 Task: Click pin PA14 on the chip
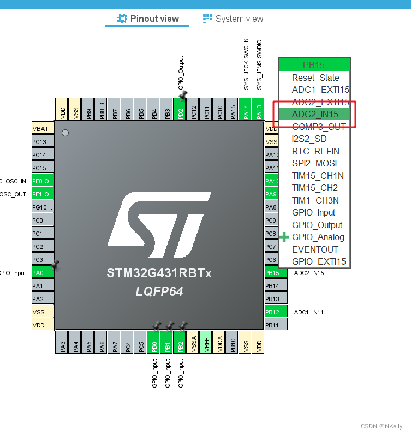pos(246,109)
